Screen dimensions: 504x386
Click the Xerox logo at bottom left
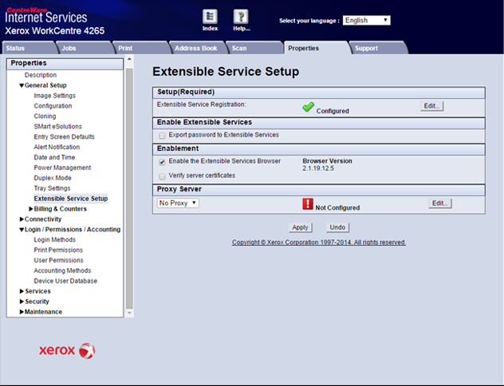click(67, 351)
